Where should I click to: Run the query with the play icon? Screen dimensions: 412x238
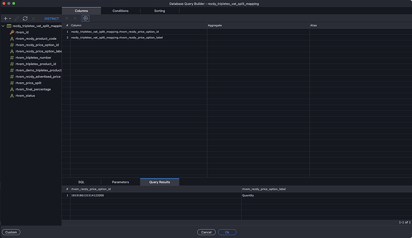coord(85,18)
